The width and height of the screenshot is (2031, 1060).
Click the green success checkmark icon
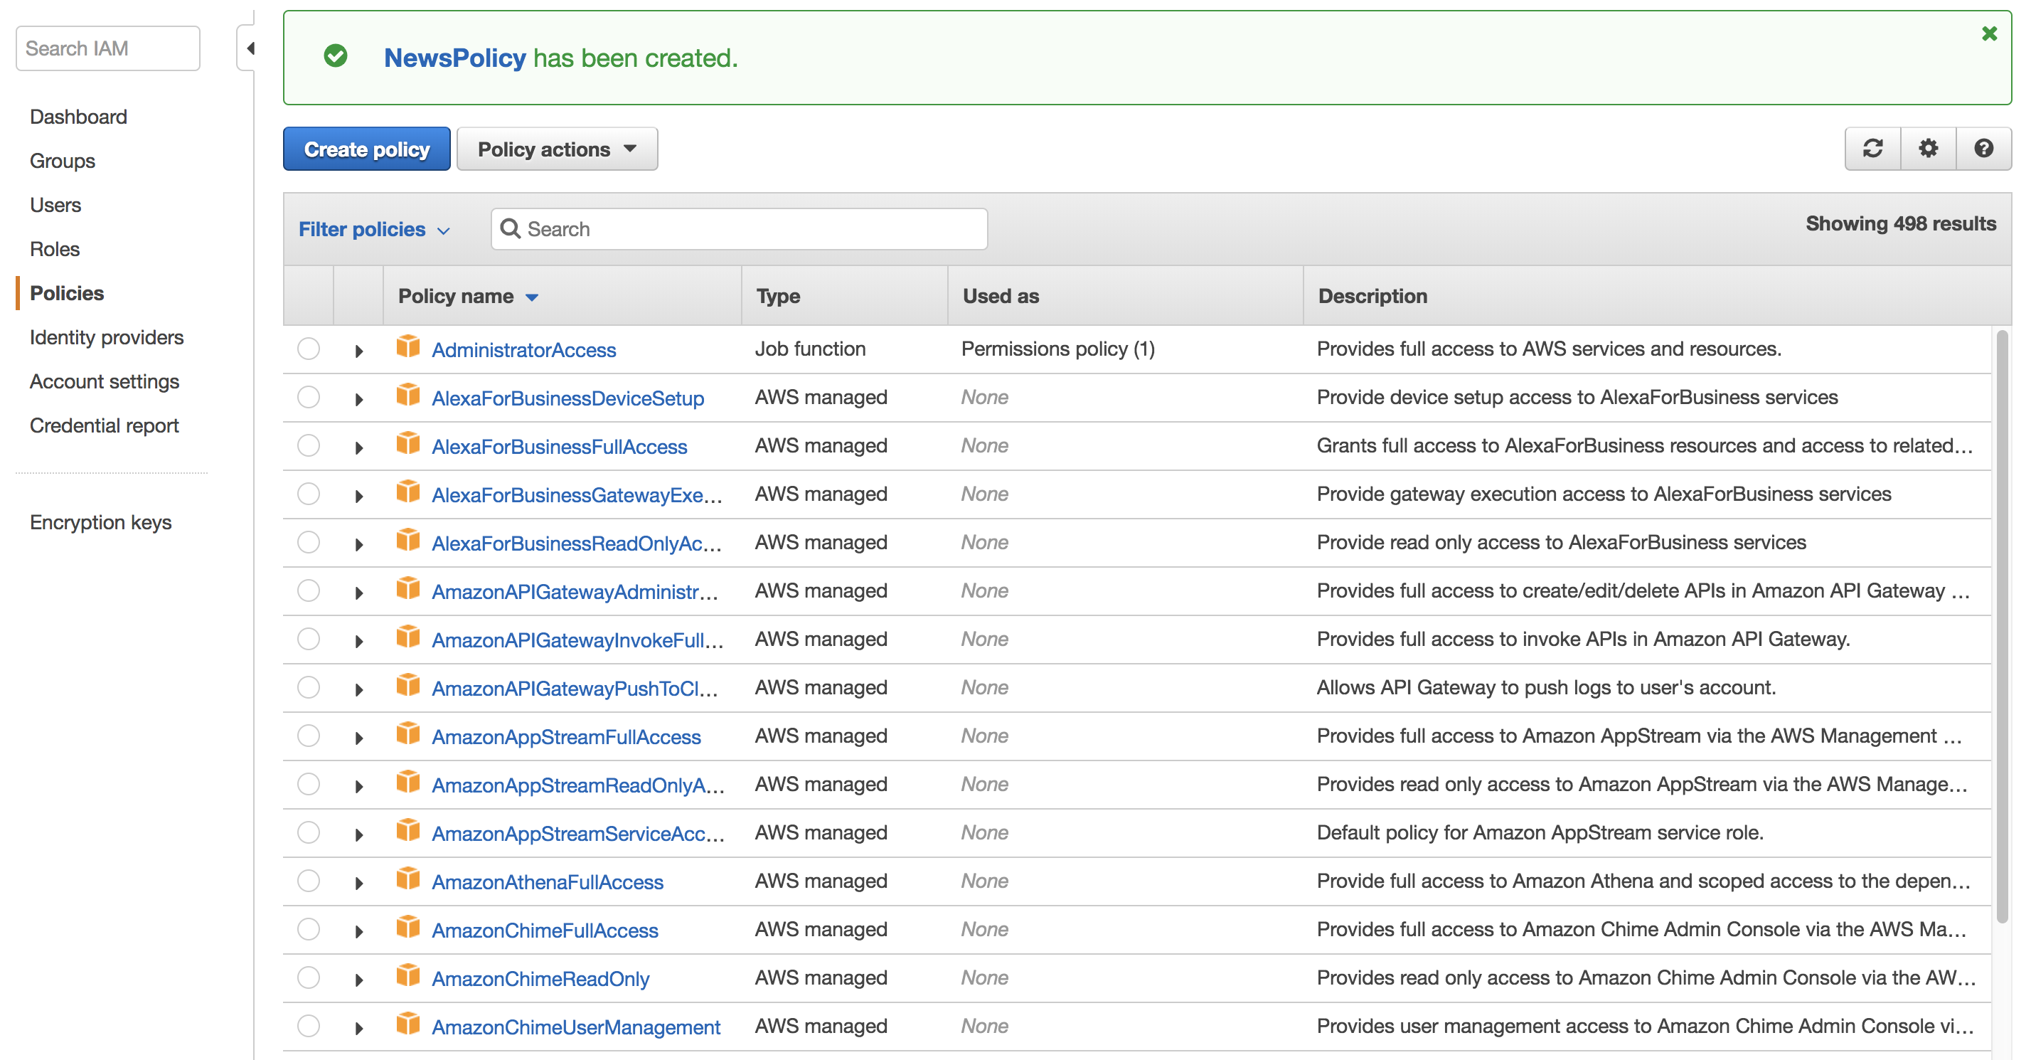click(x=336, y=56)
